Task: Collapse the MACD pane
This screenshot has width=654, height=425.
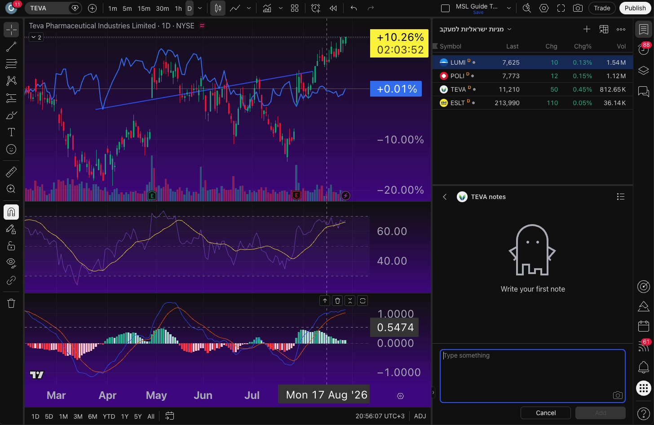Action: [350, 301]
